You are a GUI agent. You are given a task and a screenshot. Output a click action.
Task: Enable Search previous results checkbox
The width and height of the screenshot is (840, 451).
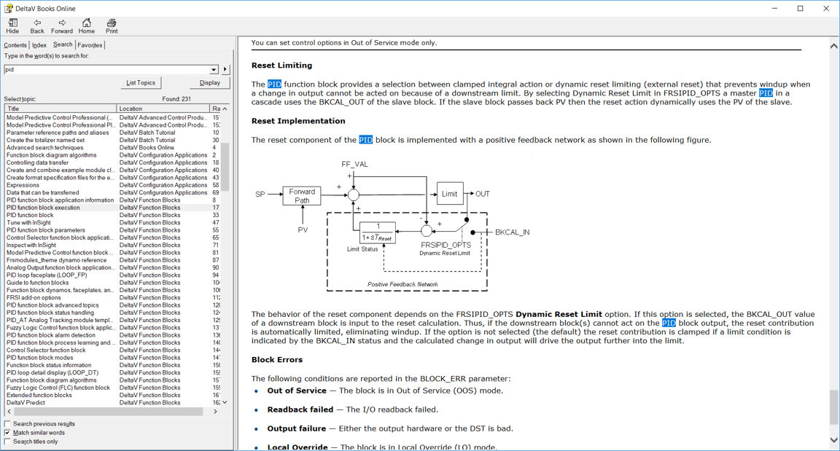point(7,424)
